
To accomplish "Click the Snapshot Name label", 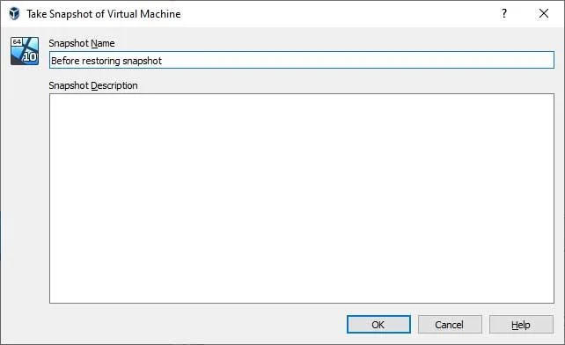I will [82, 43].
